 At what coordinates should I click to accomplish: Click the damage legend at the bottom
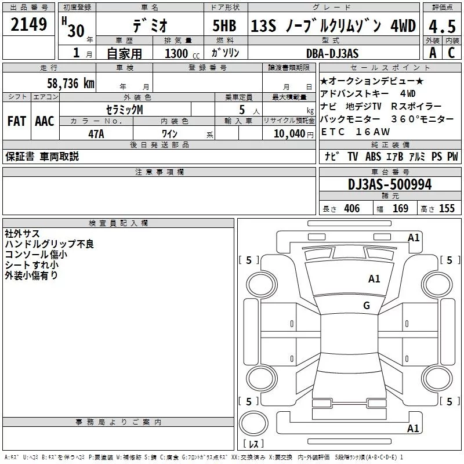[x=204, y=458]
